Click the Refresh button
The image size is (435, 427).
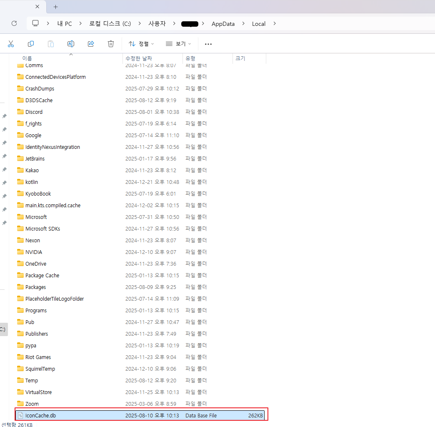(x=14, y=24)
